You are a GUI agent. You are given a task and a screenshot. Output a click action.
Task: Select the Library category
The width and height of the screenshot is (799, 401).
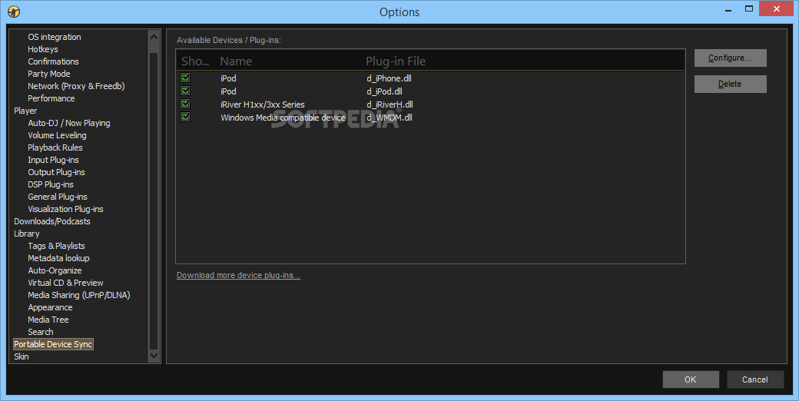pyautogui.click(x=26, y=234)
